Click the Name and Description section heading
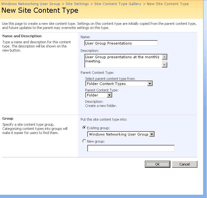Screen dimensions: 207x198 (x=22, y=36)
